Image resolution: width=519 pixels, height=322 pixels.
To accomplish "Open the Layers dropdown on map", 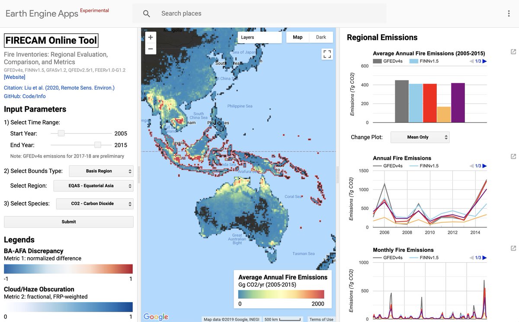I will point(259,37).
